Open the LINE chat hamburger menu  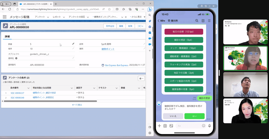coord(209,21)
